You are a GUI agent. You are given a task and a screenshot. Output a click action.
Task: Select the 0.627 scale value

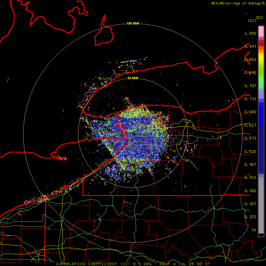250,125
